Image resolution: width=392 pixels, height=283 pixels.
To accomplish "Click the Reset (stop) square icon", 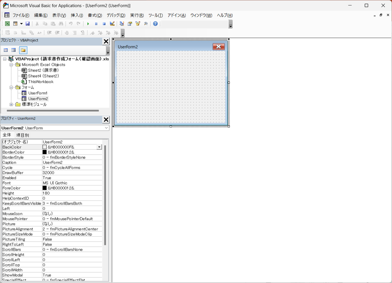I will point(104,24).
